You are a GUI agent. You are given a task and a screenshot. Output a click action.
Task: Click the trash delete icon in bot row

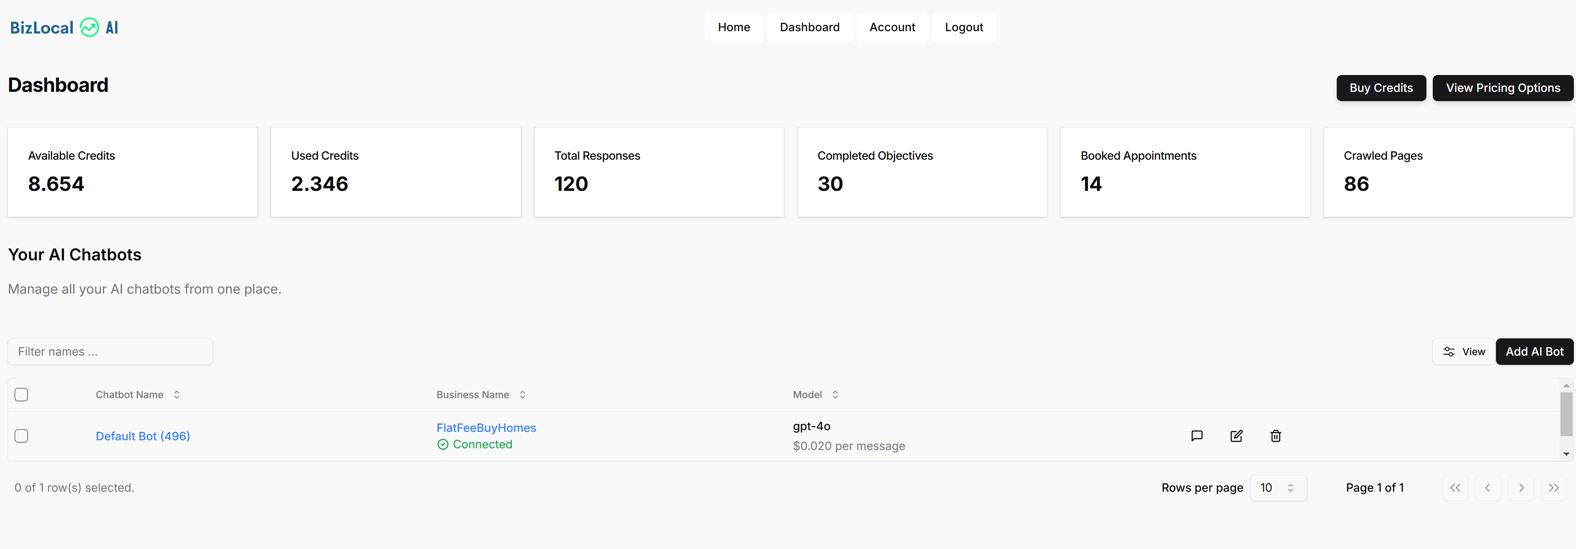[x=1275, y=436]
